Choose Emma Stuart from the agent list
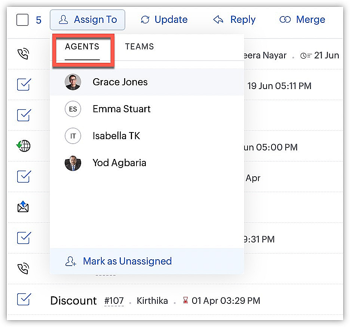 (147, 109)
